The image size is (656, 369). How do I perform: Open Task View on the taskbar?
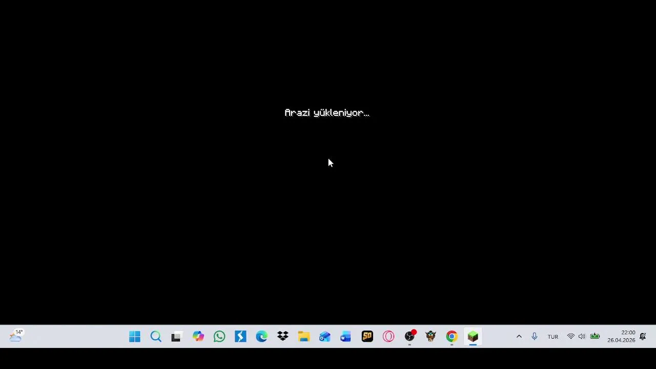176,337
